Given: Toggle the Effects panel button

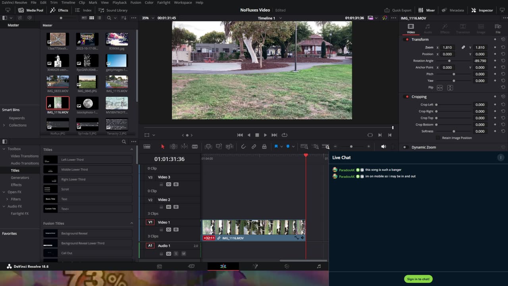Looking at the screenshot, I should click(x=59, y=10).
